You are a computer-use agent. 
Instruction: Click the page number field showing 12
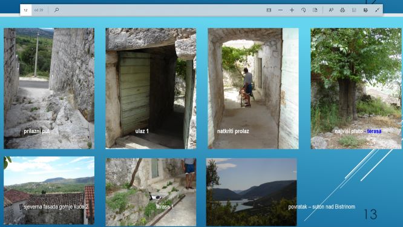click(25, 10)
